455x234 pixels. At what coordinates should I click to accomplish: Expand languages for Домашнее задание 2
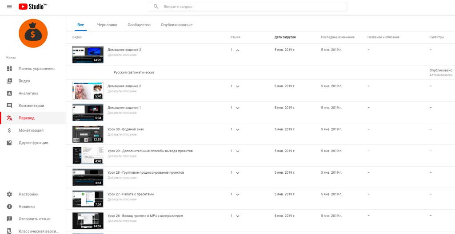(238, 86)
